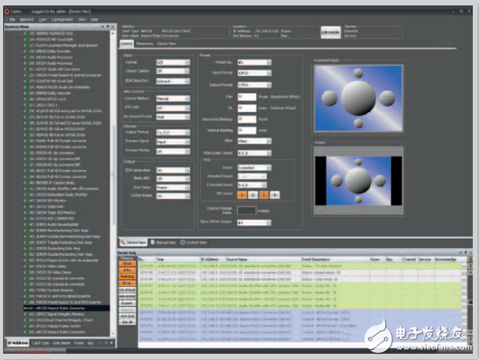Click the Edit Details button

coord(330,32)
